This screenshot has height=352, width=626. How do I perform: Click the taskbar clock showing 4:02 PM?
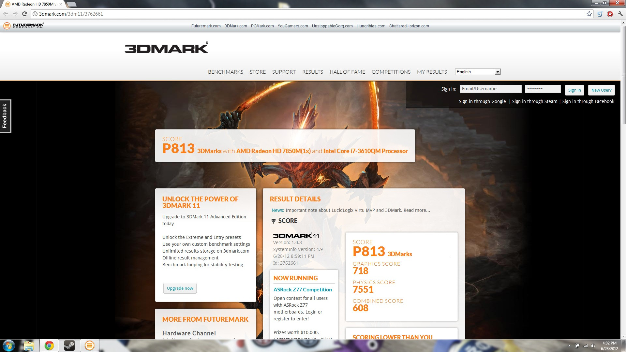click(609, 345)
